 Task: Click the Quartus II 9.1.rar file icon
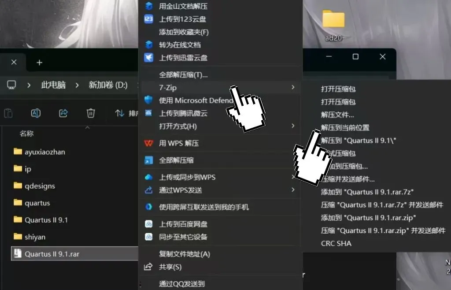coord(18,253)
